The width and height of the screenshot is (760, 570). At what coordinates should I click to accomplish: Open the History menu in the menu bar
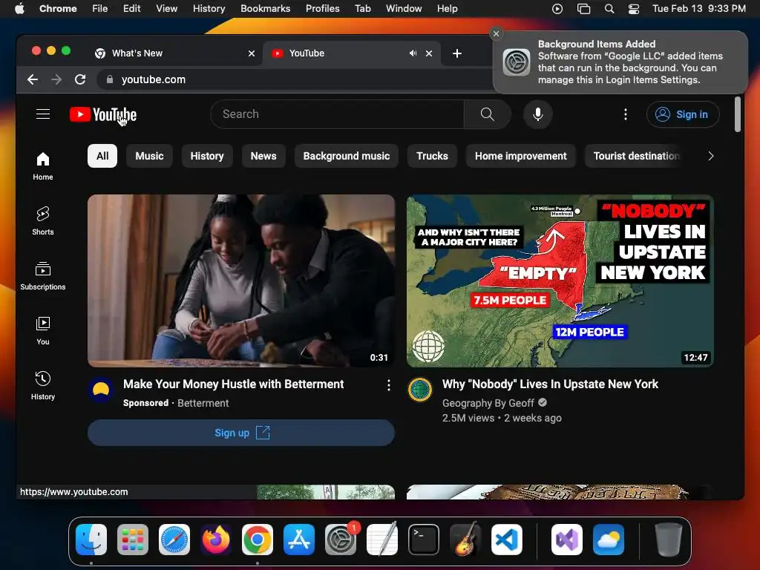(209, 9)
